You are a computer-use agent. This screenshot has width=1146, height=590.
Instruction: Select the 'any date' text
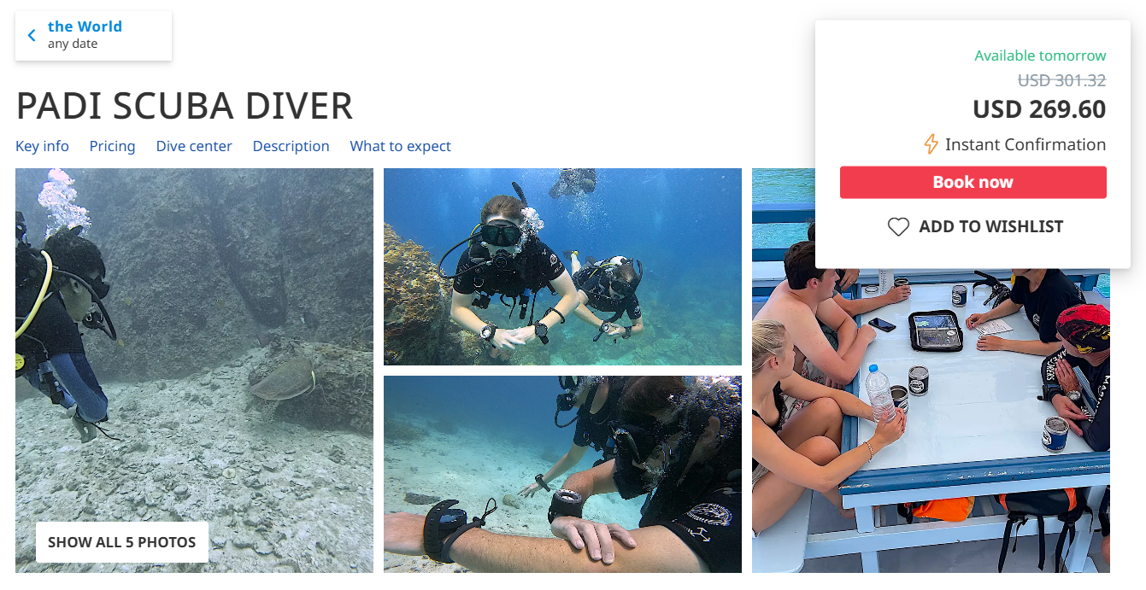[73, 44]
